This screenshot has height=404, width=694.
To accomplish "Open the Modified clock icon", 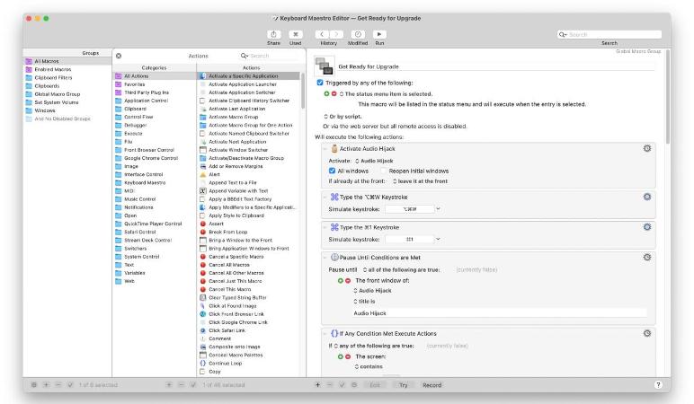I will tap(357, 34).
